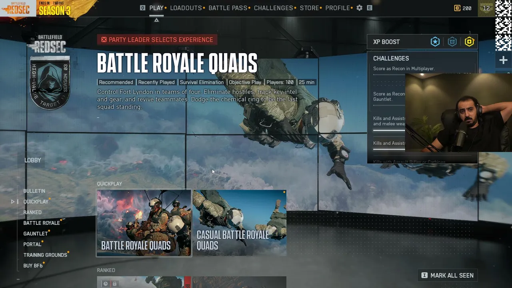Open the CHALLENGES panel header
The width and height of the screenshot is (512, 288).
(391, 58)
